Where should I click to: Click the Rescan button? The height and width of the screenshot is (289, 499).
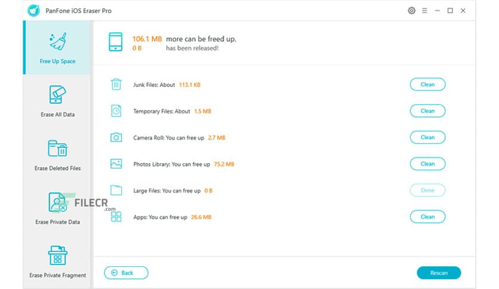pos(438,273)
